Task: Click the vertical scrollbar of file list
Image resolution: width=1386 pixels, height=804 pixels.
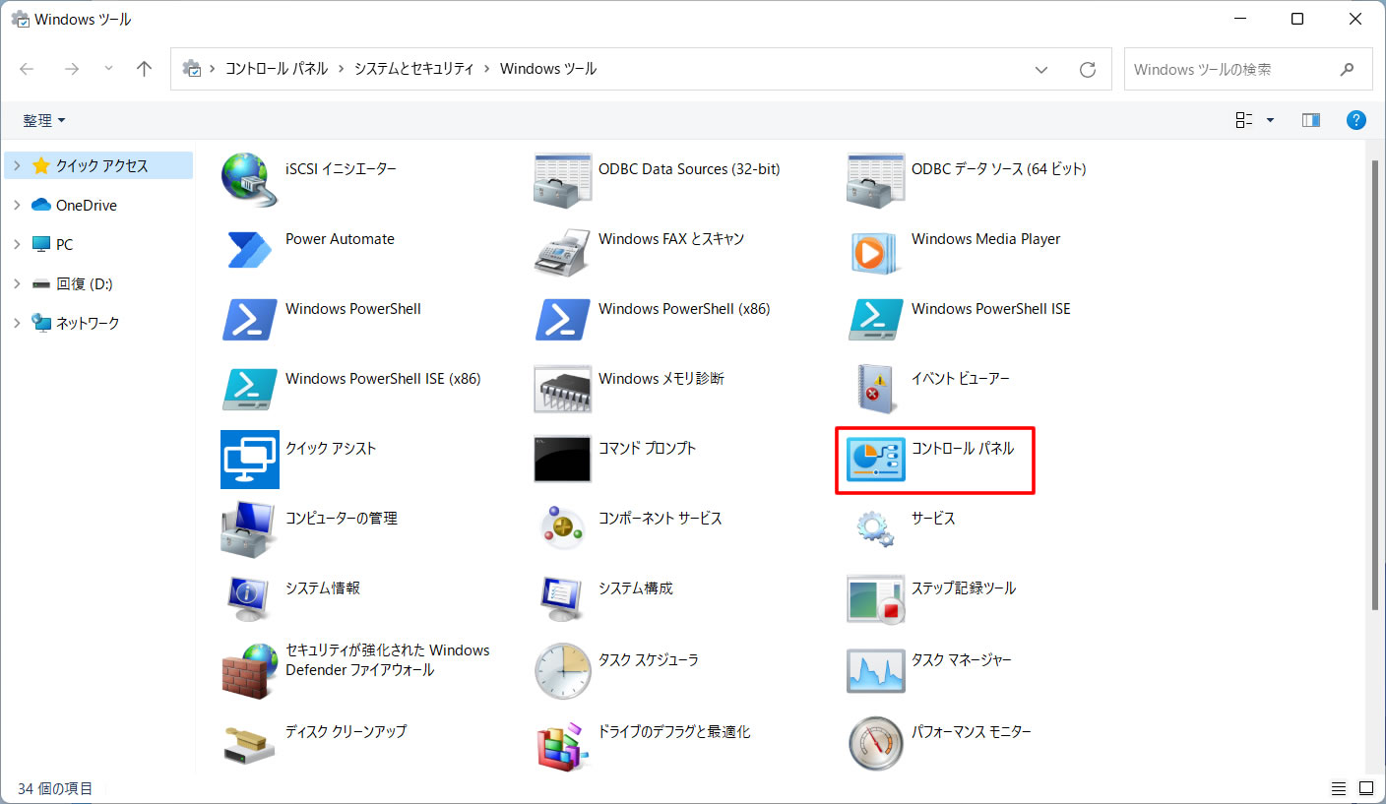Action: (1375, 384)
